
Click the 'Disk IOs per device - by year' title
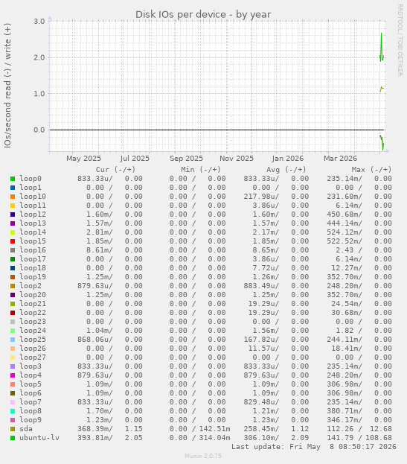point(203,14)
